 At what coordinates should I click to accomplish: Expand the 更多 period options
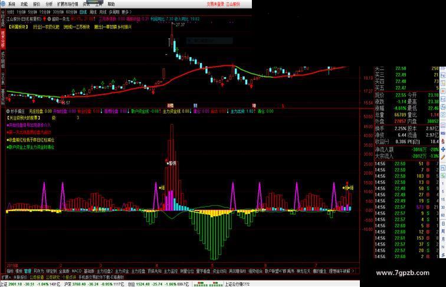click(x=126, y=12)
